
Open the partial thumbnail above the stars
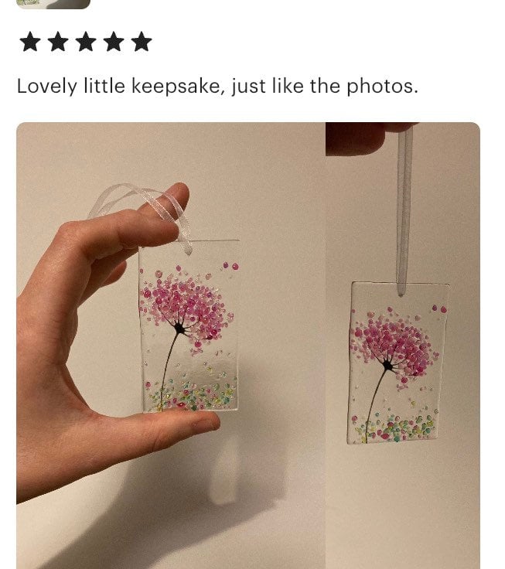pos(53,4)
